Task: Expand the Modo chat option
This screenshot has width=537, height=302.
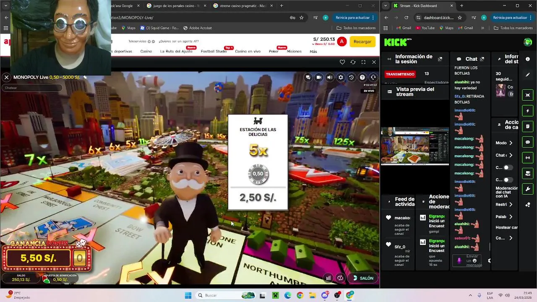Action: click(511, 143)
